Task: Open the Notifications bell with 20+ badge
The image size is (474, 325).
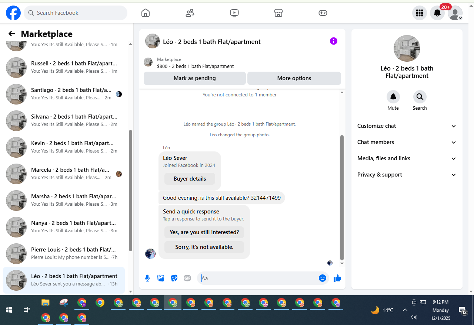Action: (x=437, y=13)
